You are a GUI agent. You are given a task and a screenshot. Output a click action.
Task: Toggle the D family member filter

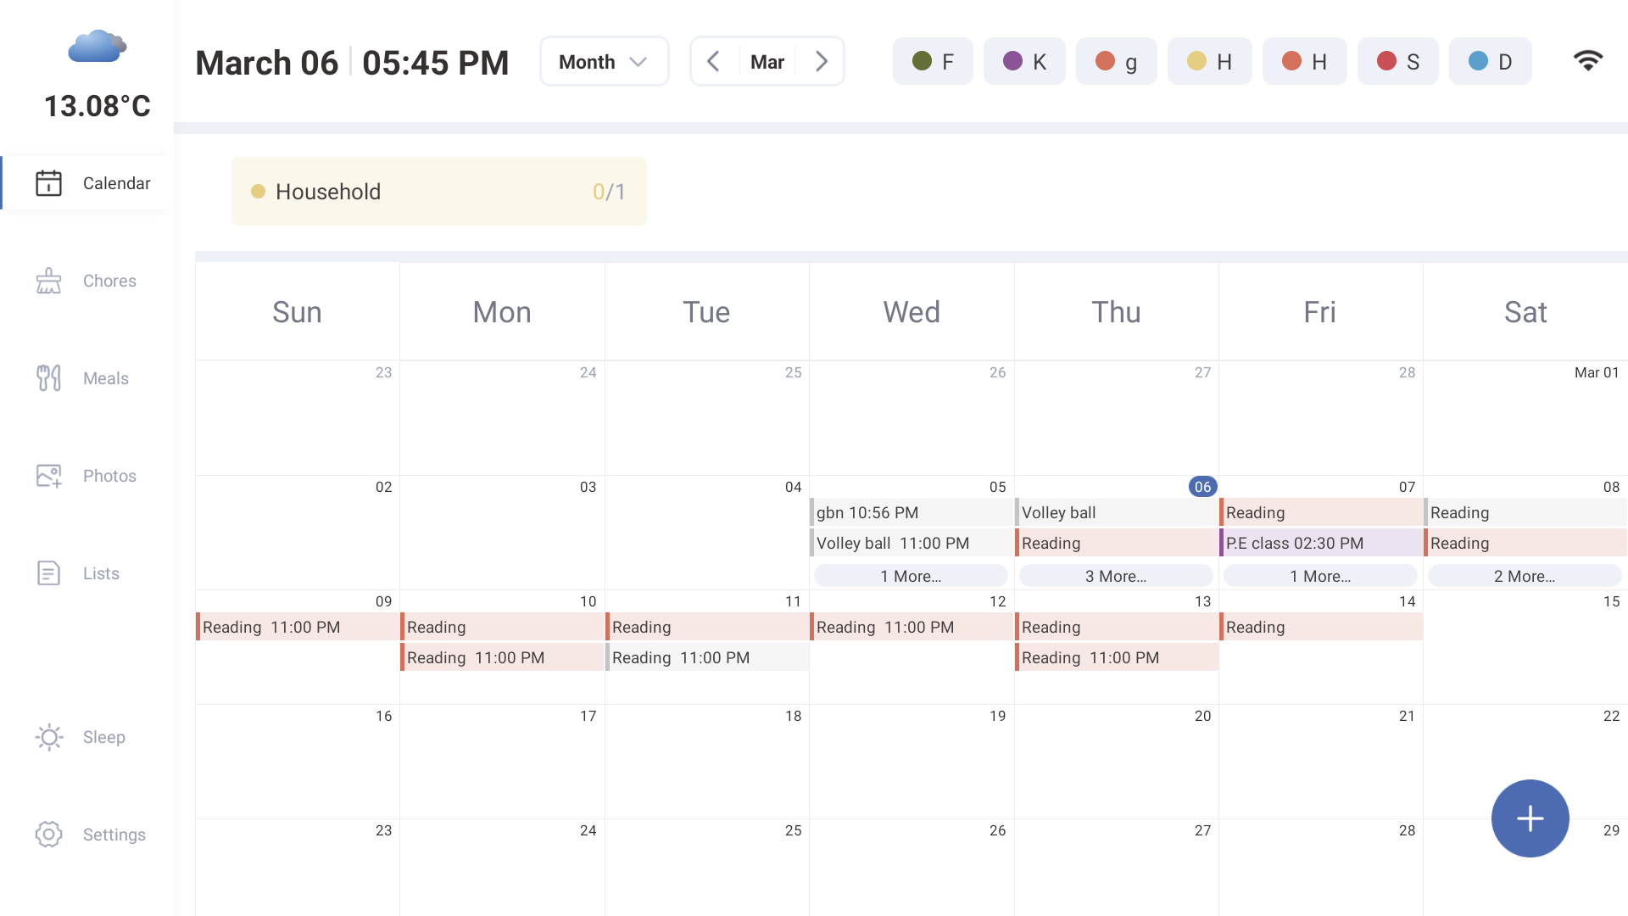pos(1491,60)
